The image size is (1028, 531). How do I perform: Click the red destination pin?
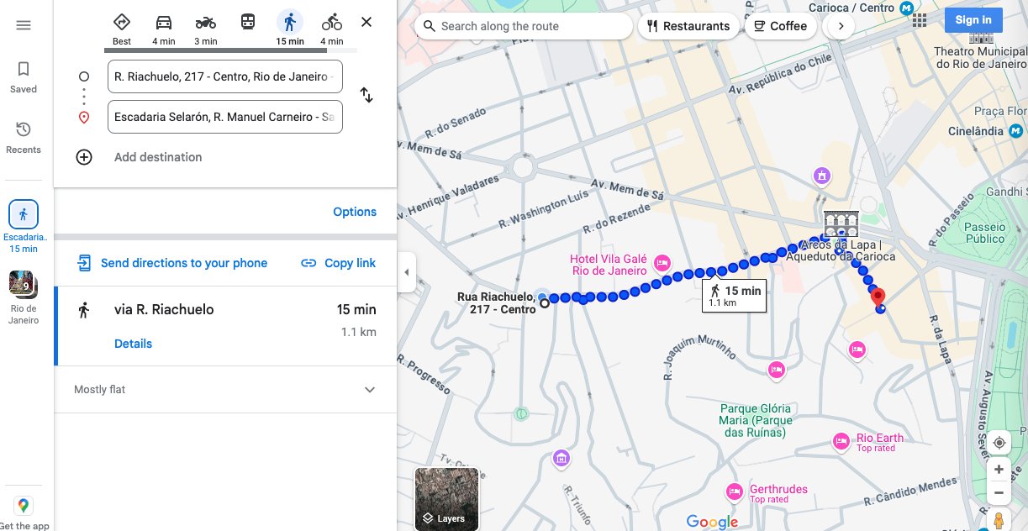[878, 297]
